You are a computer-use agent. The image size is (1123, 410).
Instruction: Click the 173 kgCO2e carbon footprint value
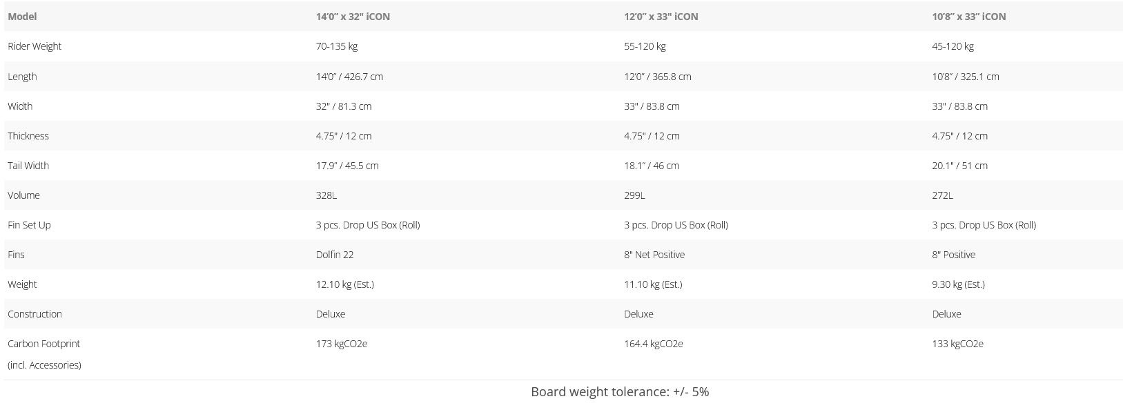coord(342,344)
